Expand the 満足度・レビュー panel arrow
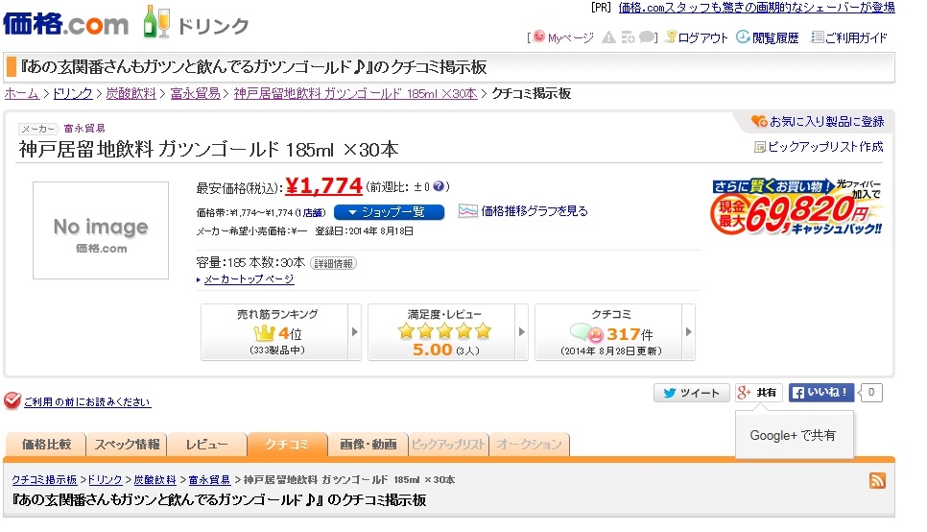Viewport: 927px width, 532px height. pos(522,332)
